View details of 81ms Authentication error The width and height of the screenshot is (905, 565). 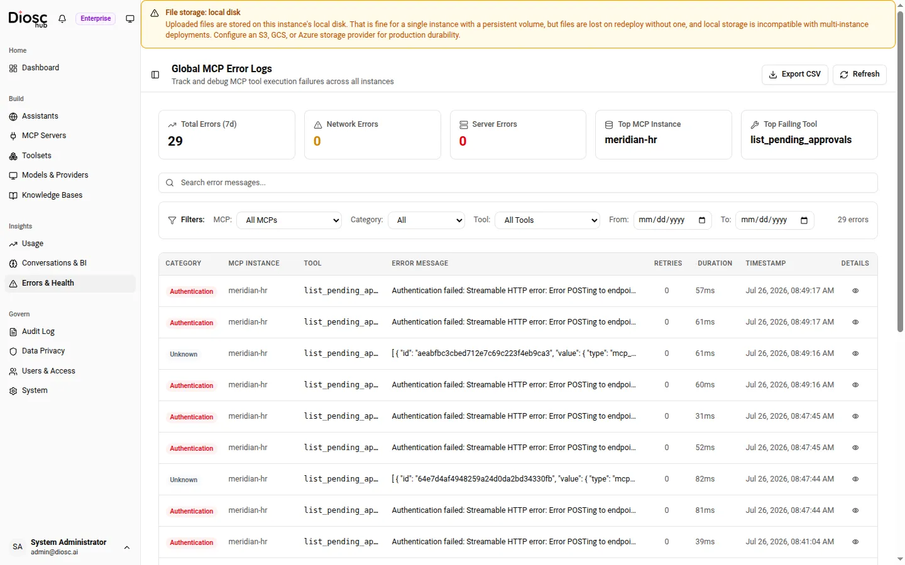tap(855, 510)
